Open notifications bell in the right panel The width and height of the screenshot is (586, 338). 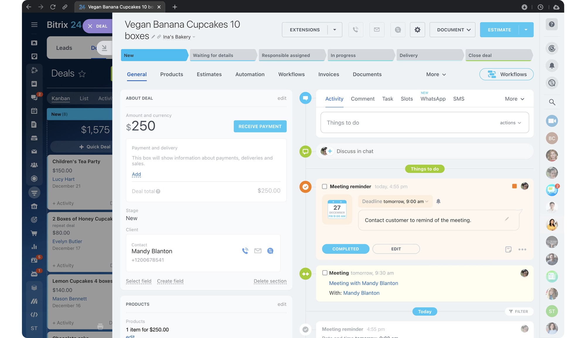(x=552, y=66)
